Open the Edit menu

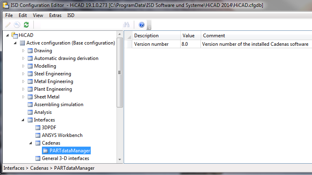pyautogui.click(x=23, y=15)
